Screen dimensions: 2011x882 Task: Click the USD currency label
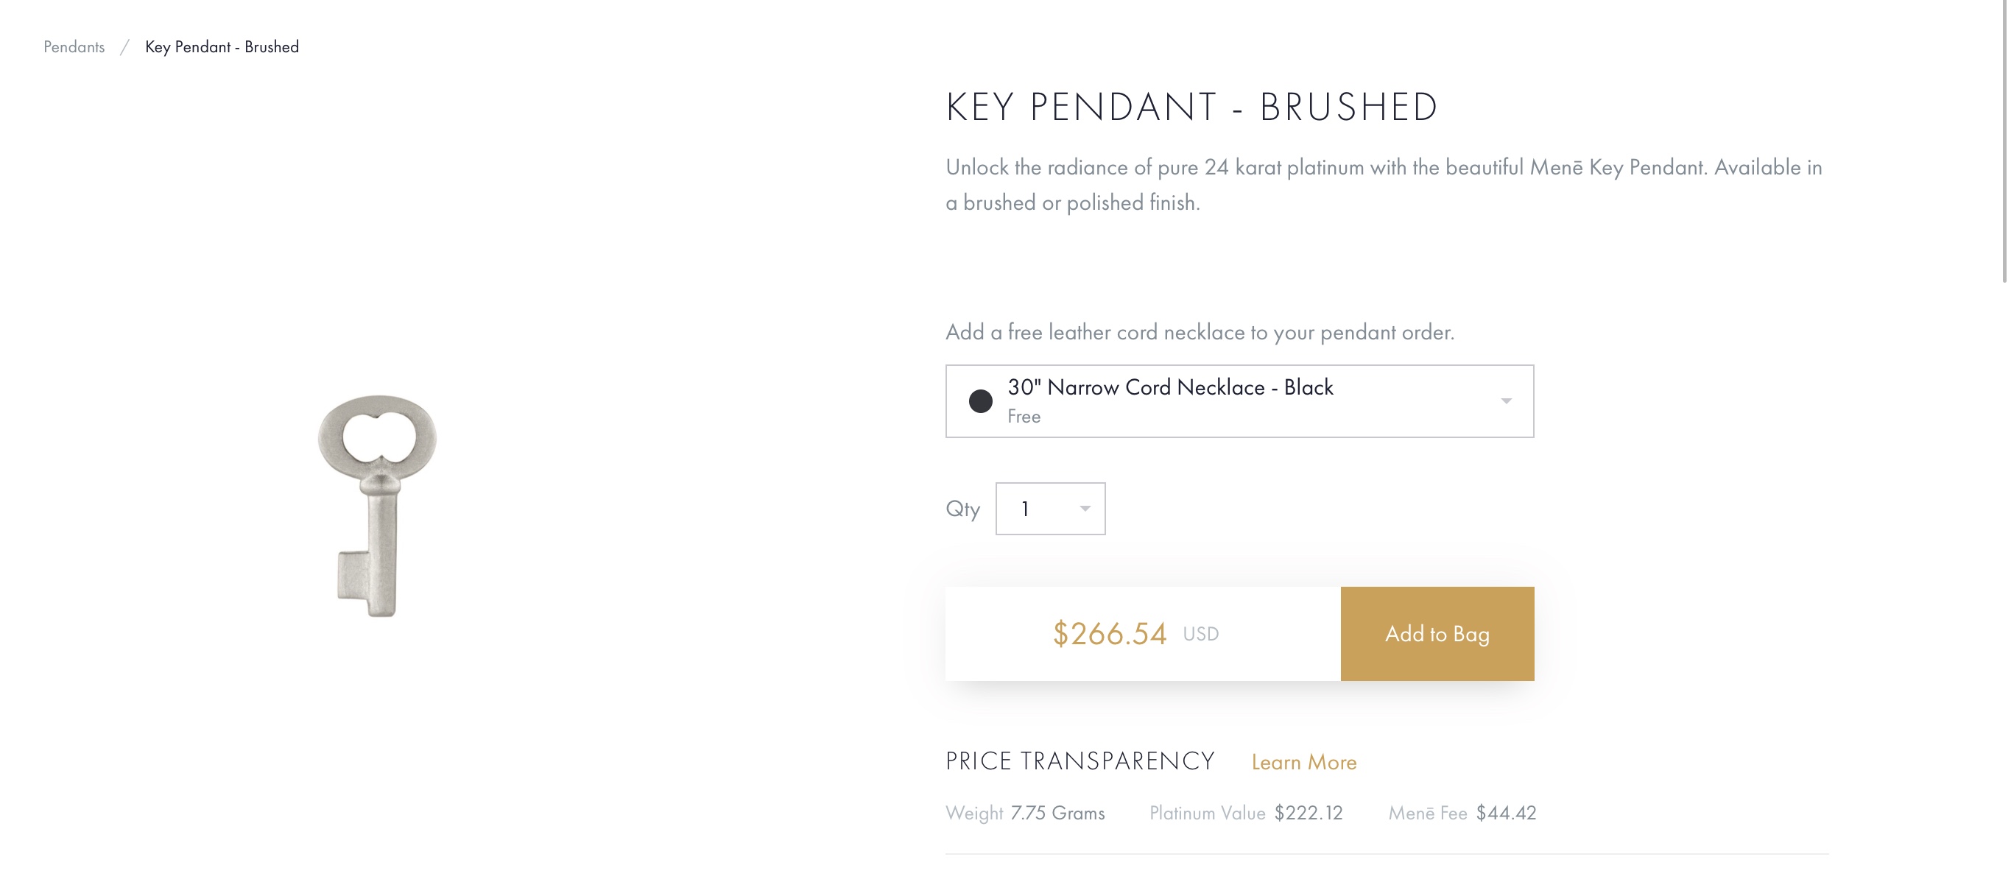[1200, 634]
